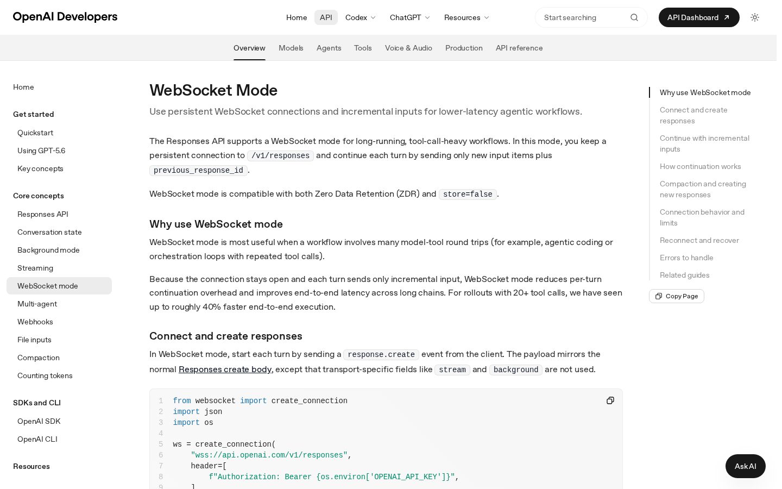Open the API Dashboard button
The image size is (782, 489).
pyautogui.click(x=698, y=17)
